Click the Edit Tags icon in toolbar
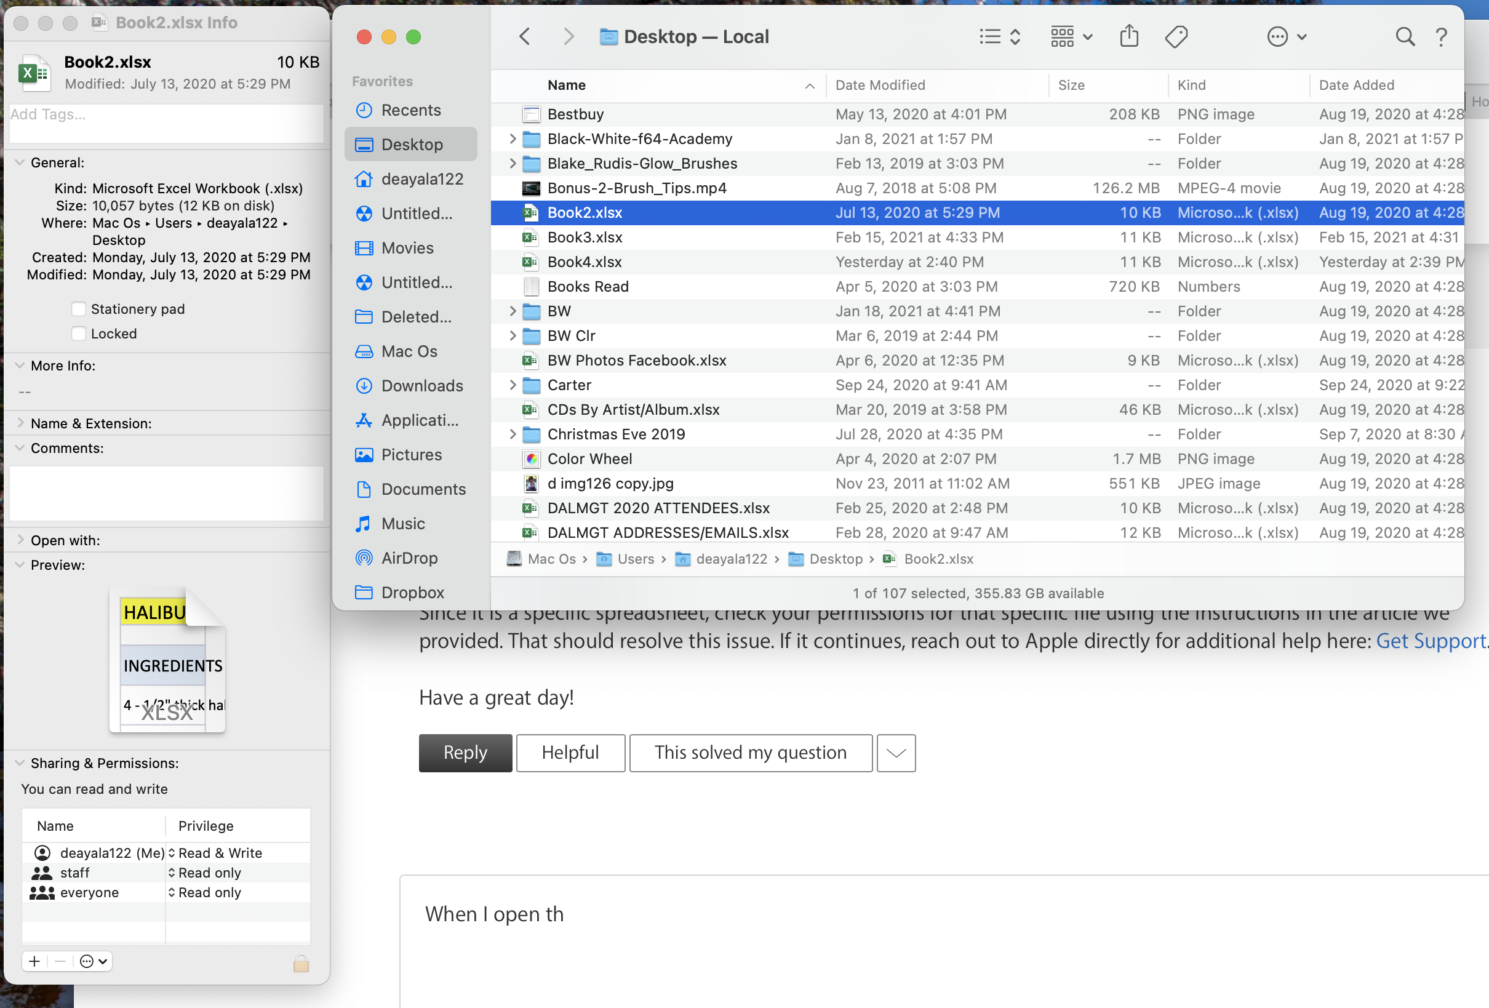This screenshot has width=1489, height=1008. tap(1175, 36)
